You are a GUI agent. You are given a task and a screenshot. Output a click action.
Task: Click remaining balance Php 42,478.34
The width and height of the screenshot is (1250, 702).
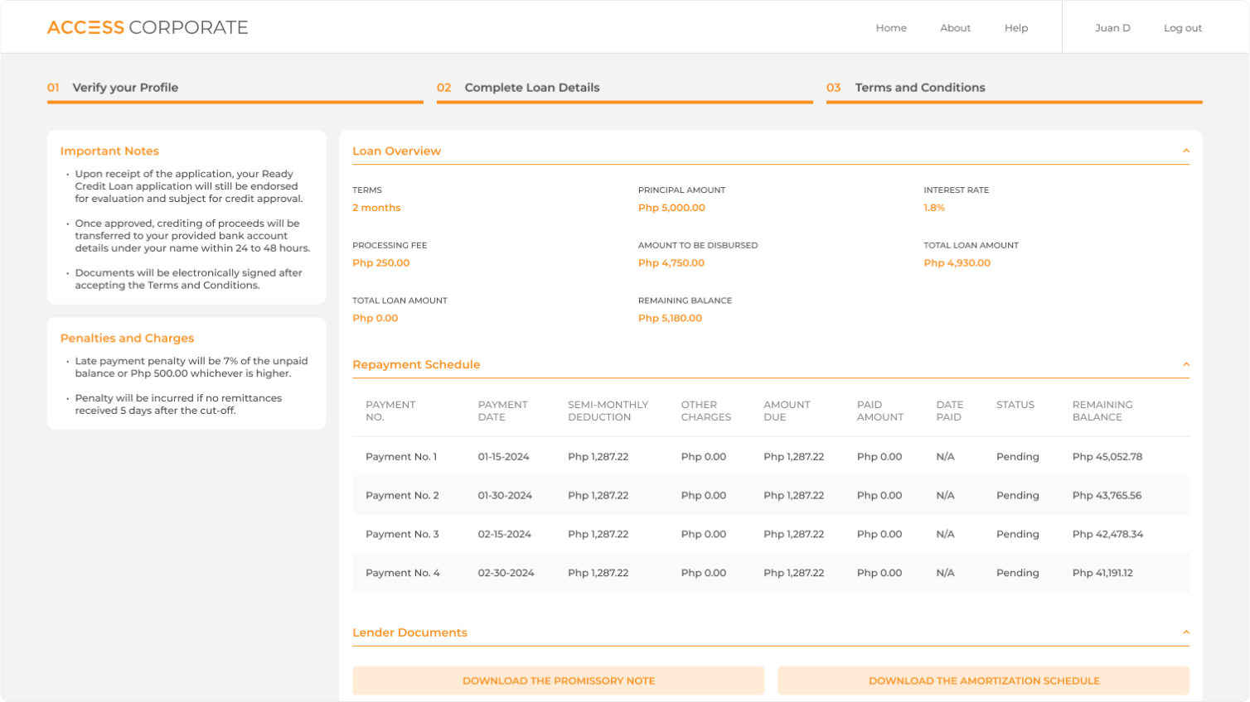tap(1107, 535)
